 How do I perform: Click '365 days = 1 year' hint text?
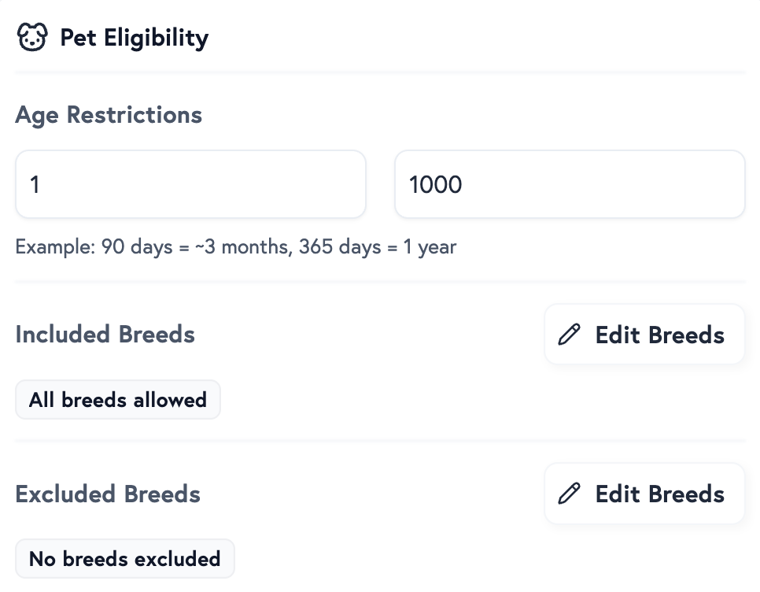[378, 247]
